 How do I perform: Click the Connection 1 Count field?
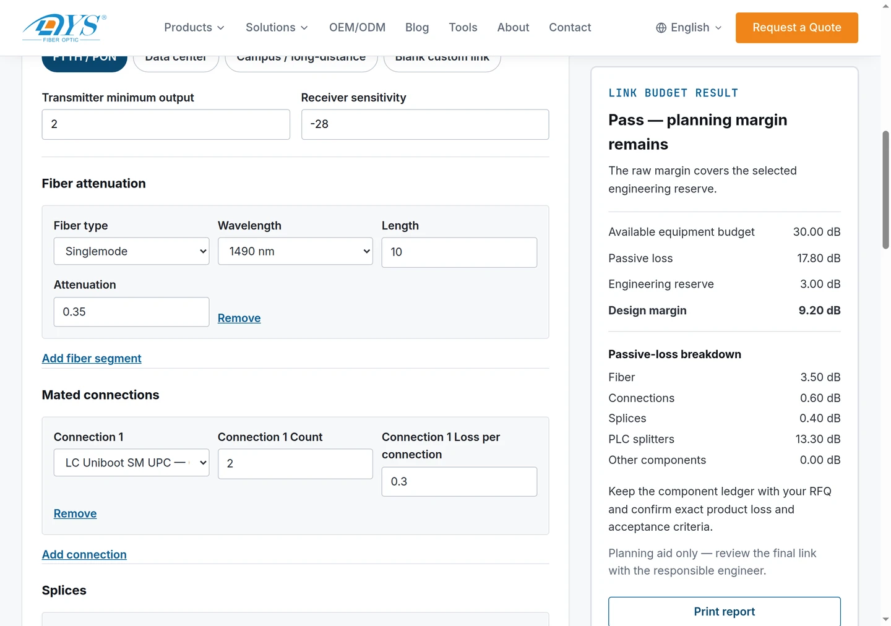[x=295, y=464]
